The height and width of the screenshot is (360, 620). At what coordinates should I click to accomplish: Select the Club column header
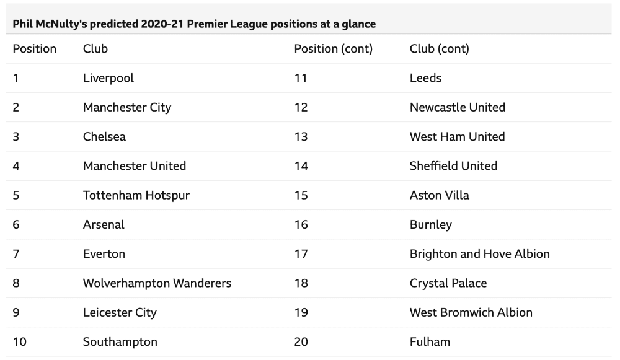coord(95,48)
